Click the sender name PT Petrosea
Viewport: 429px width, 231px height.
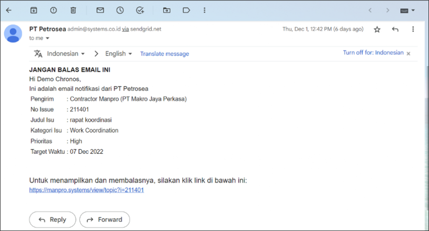pos(48,29)
